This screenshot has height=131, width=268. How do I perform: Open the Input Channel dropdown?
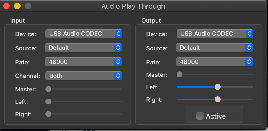click(84, 76)
